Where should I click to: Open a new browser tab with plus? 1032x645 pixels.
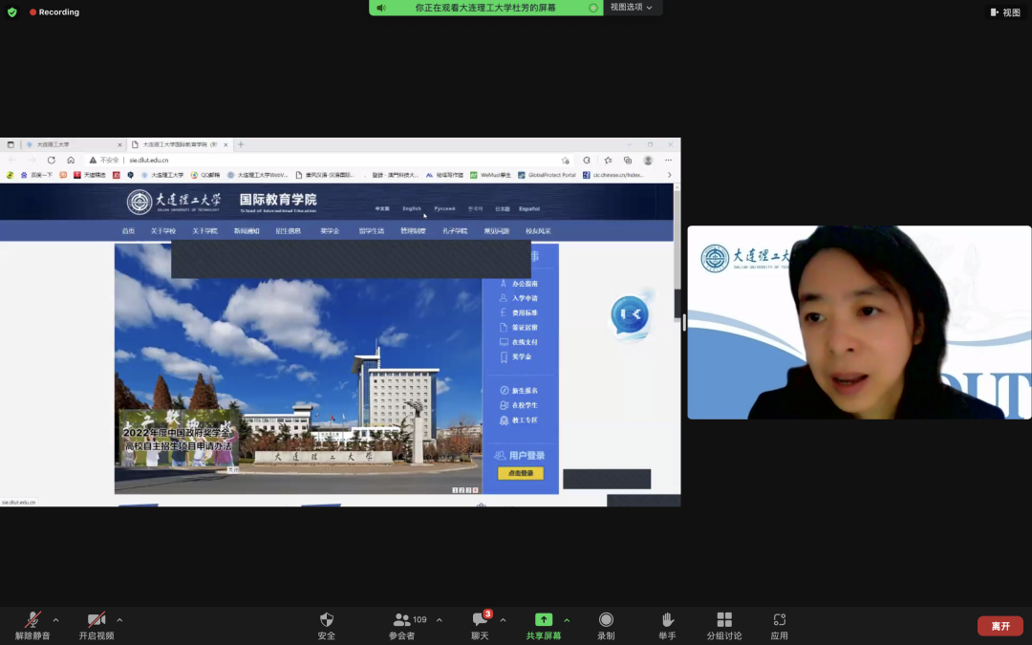tap(241, 145)
